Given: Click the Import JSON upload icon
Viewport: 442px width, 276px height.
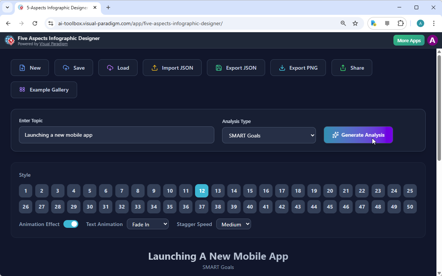Looking at the screenshot, I should pyautogui.click(x=155, y=68).
